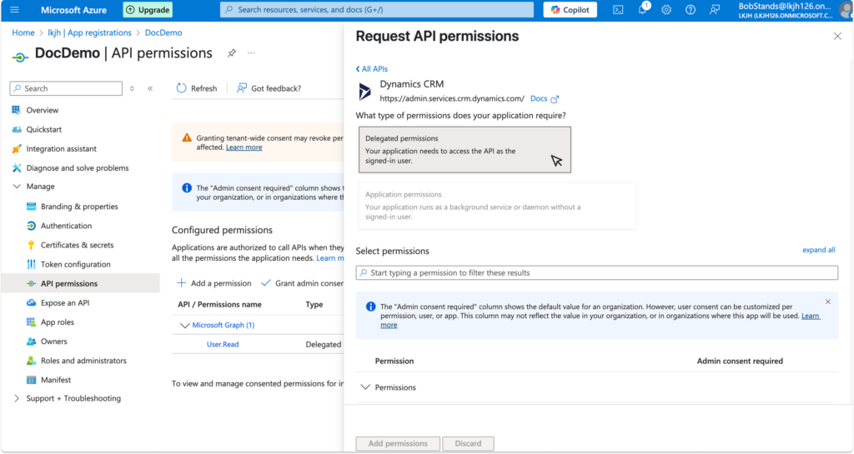Expand Support + Troubleshooting section
854x454 pixels.
[x=17, y=398]
